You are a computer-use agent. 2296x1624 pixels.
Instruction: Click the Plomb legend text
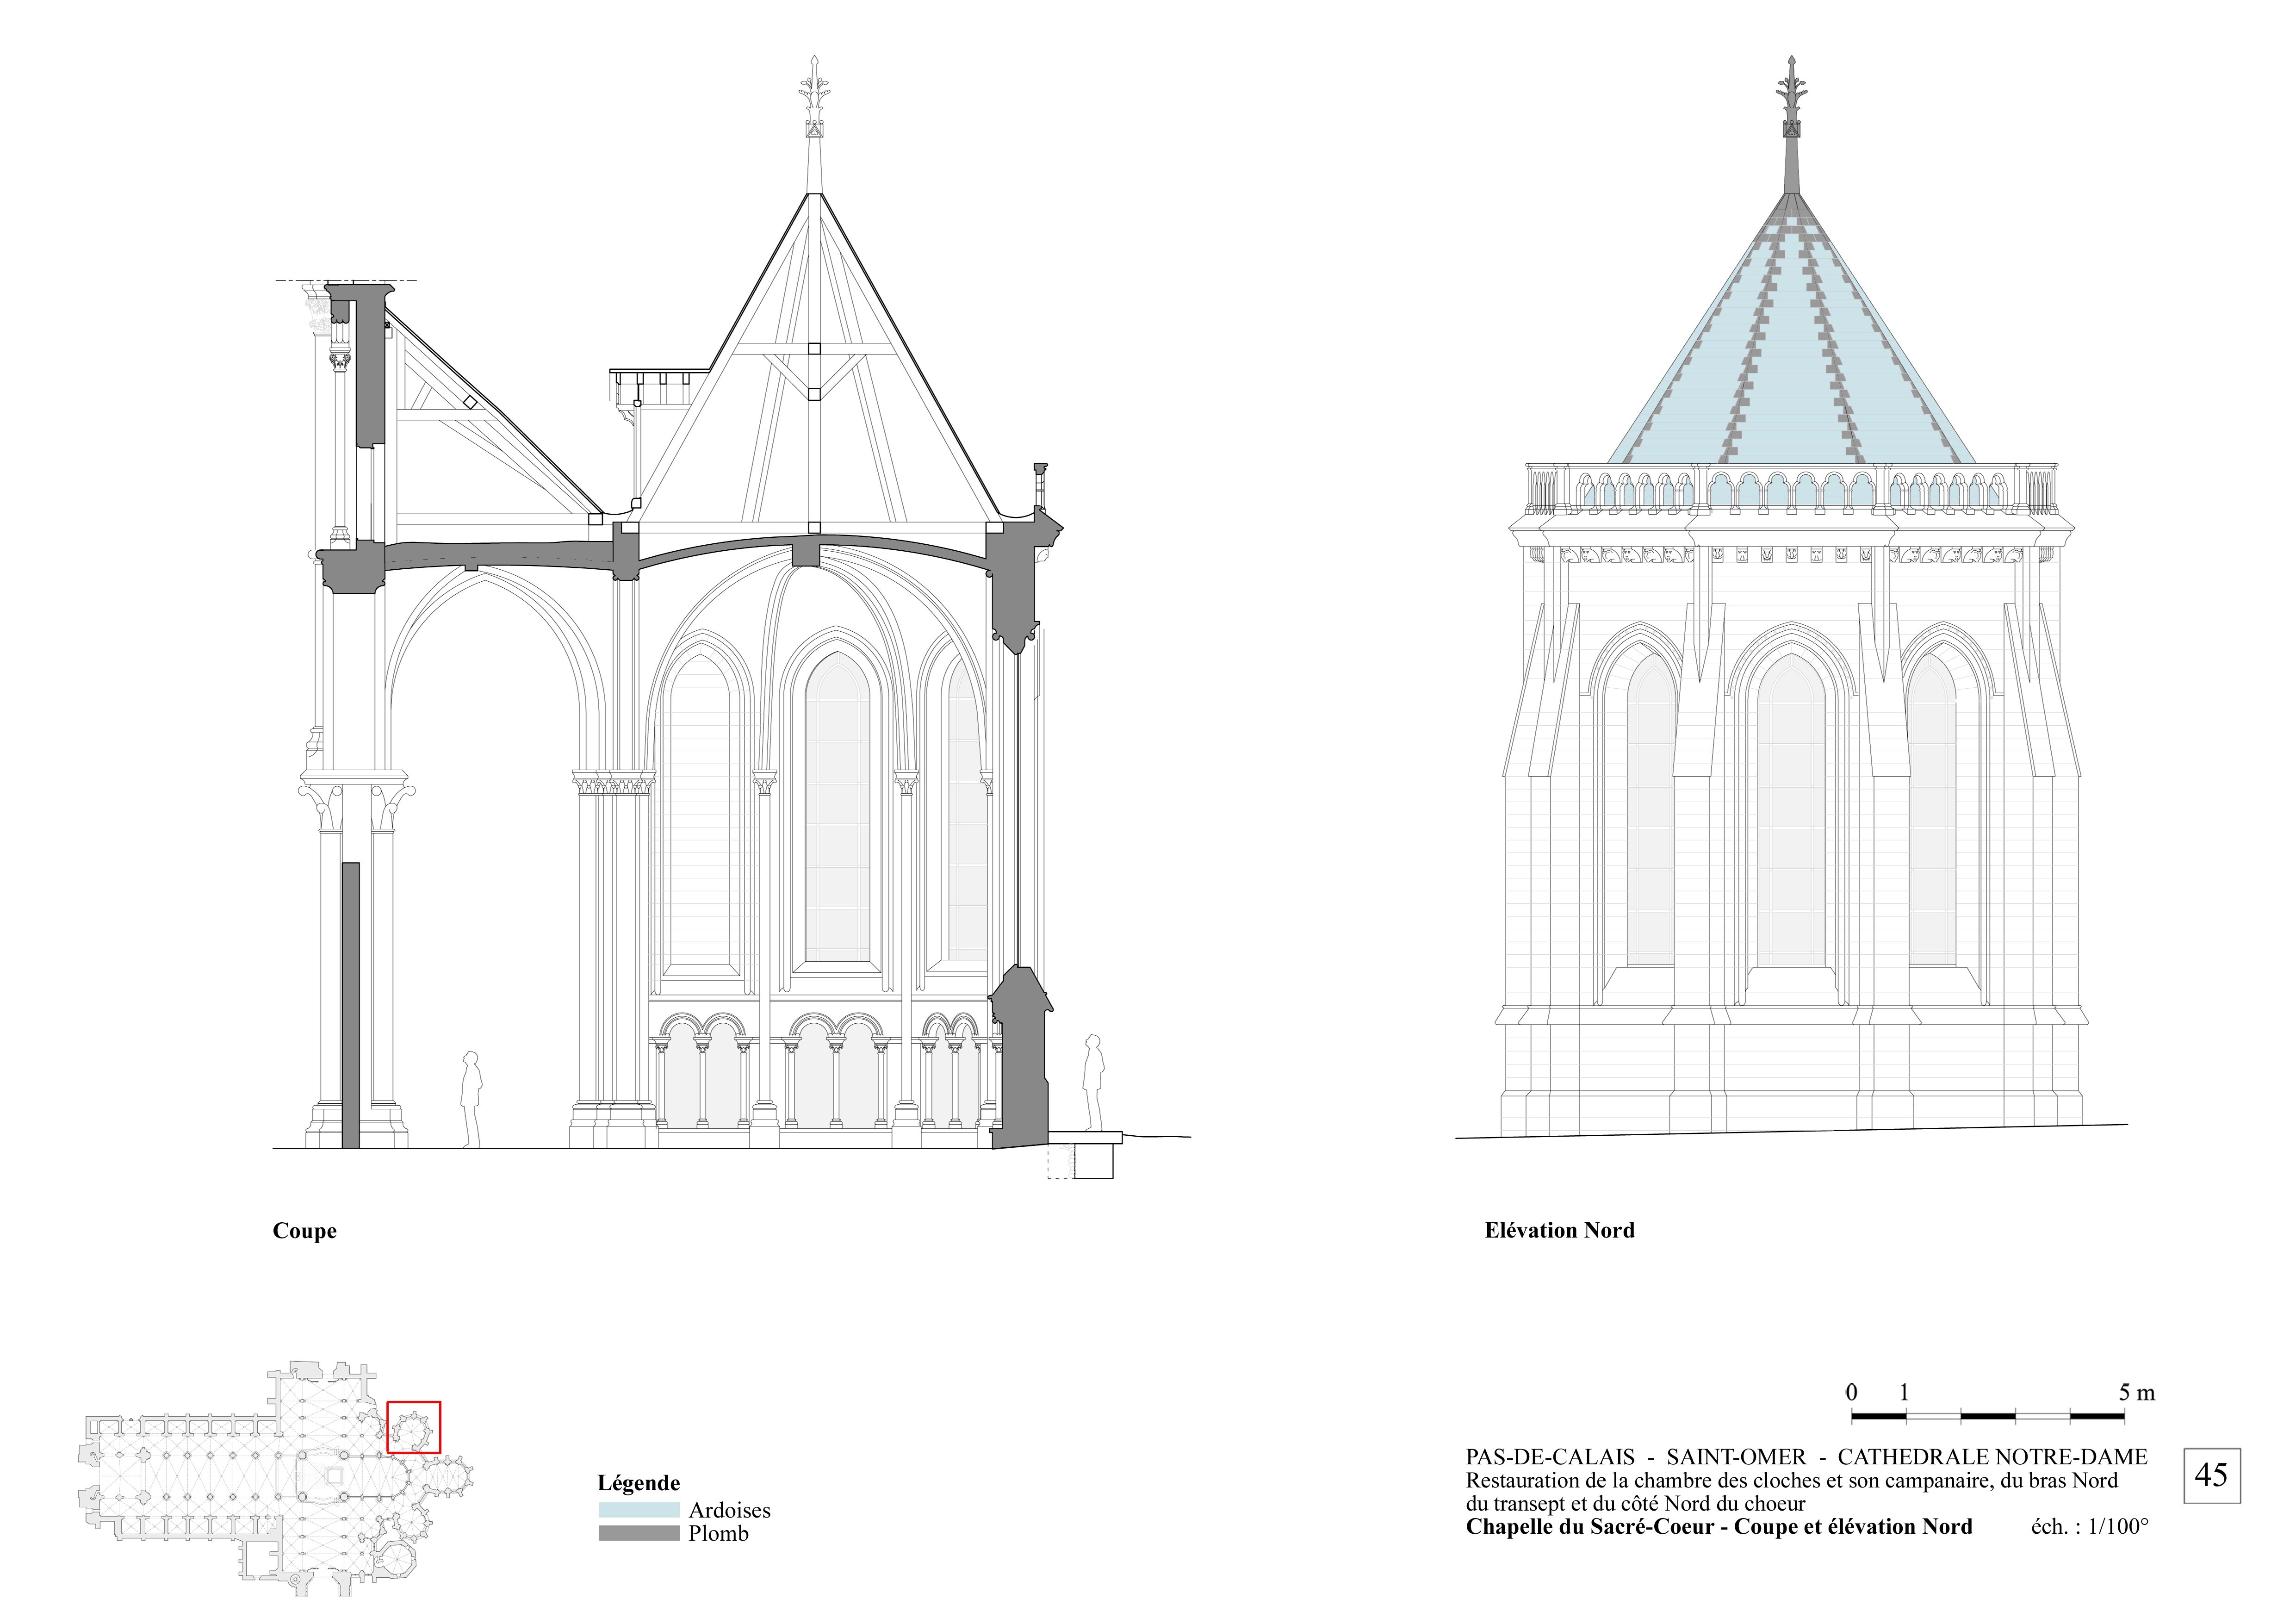[718, 1533]
